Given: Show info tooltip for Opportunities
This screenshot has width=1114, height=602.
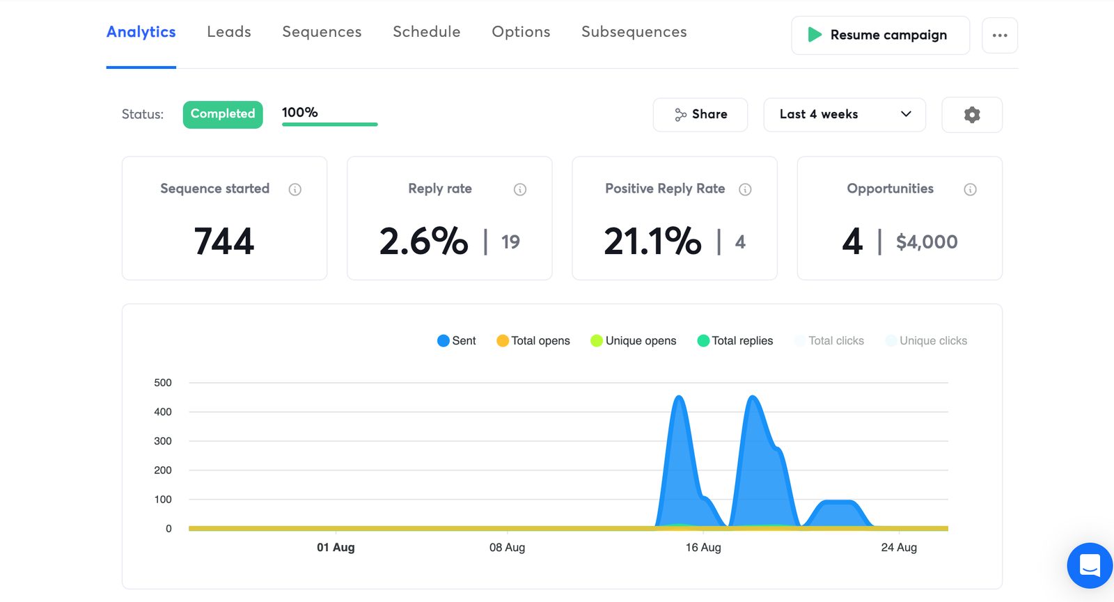Looking at the screenshot, I should (970, 189).
